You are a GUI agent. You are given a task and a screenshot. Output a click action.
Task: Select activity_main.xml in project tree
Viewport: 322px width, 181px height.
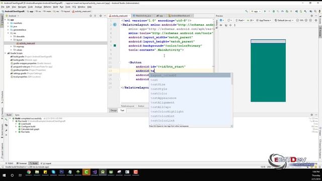click(x=27, y=43)
